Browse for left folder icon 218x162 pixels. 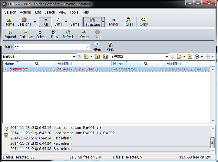click(87, 57)
